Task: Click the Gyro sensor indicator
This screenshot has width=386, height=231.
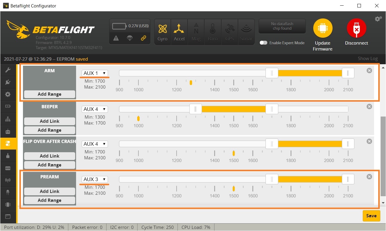Action: [163, 32]
